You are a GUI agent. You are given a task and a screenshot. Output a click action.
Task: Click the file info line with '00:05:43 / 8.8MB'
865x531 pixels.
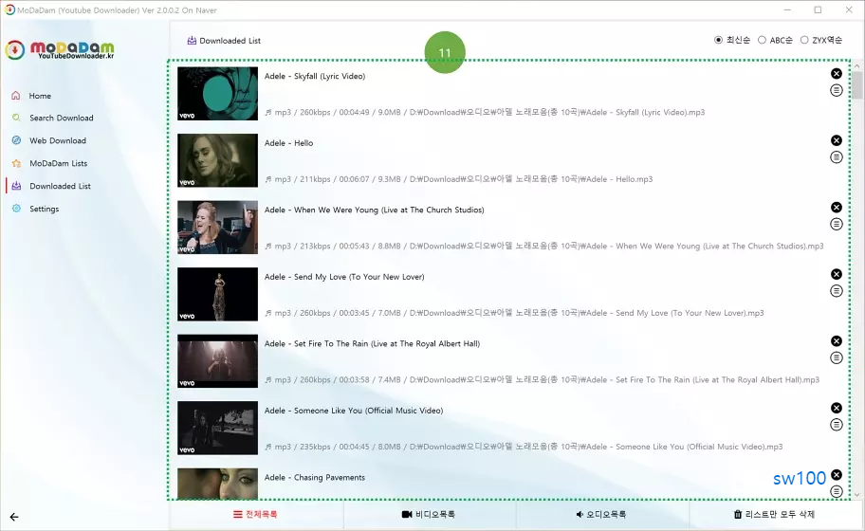[x=543, y=246]
